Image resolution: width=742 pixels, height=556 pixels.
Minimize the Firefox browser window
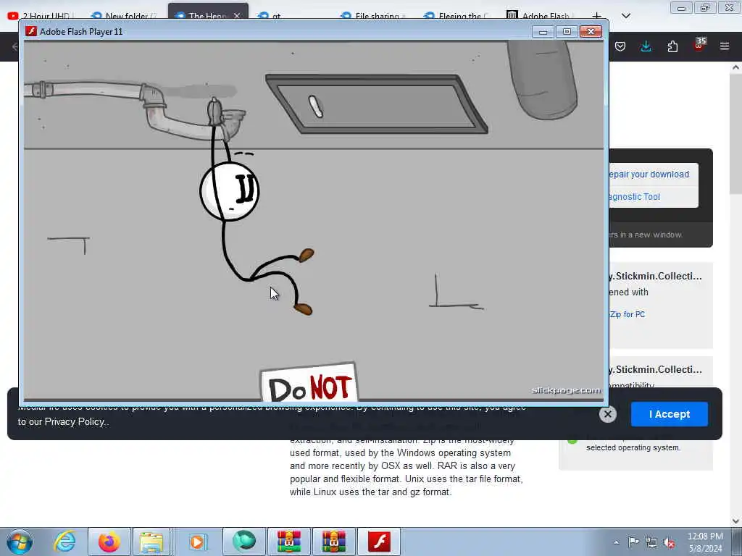tap(681, 7)
